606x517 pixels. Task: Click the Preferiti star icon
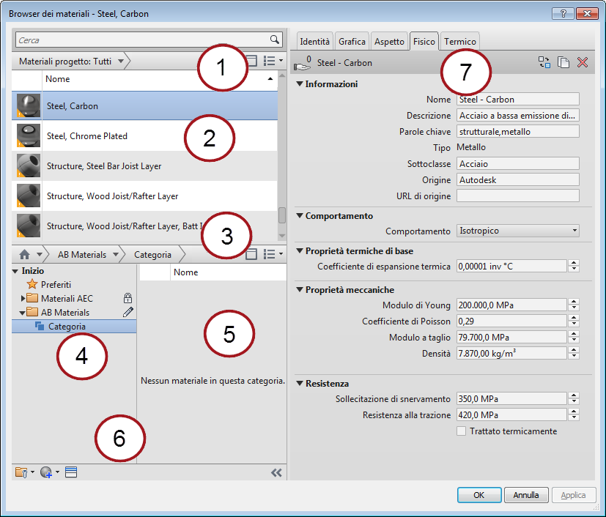click(32, 284)
